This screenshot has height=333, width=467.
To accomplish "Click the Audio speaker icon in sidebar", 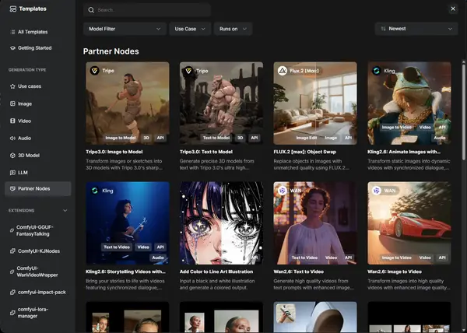I will click(x=12, y=138).
